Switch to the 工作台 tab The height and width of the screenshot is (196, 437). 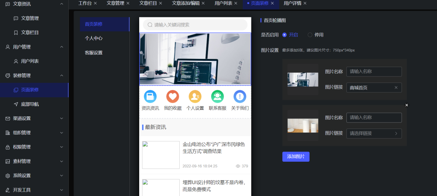pos(85,3)
